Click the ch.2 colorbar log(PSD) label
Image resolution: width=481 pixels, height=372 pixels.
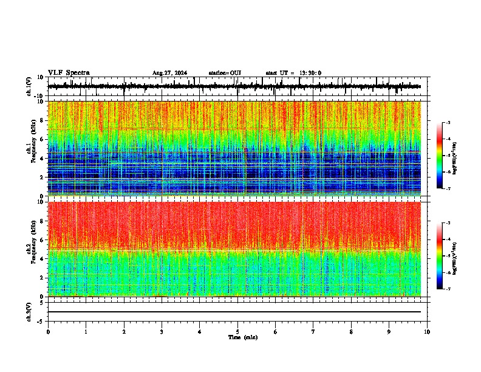tap(455, 258)
